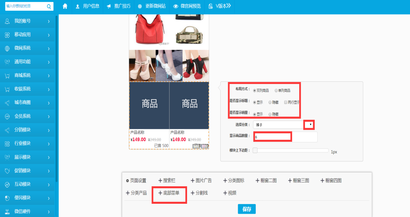Open the 更新微网站 top menu item

coord(152,6)
